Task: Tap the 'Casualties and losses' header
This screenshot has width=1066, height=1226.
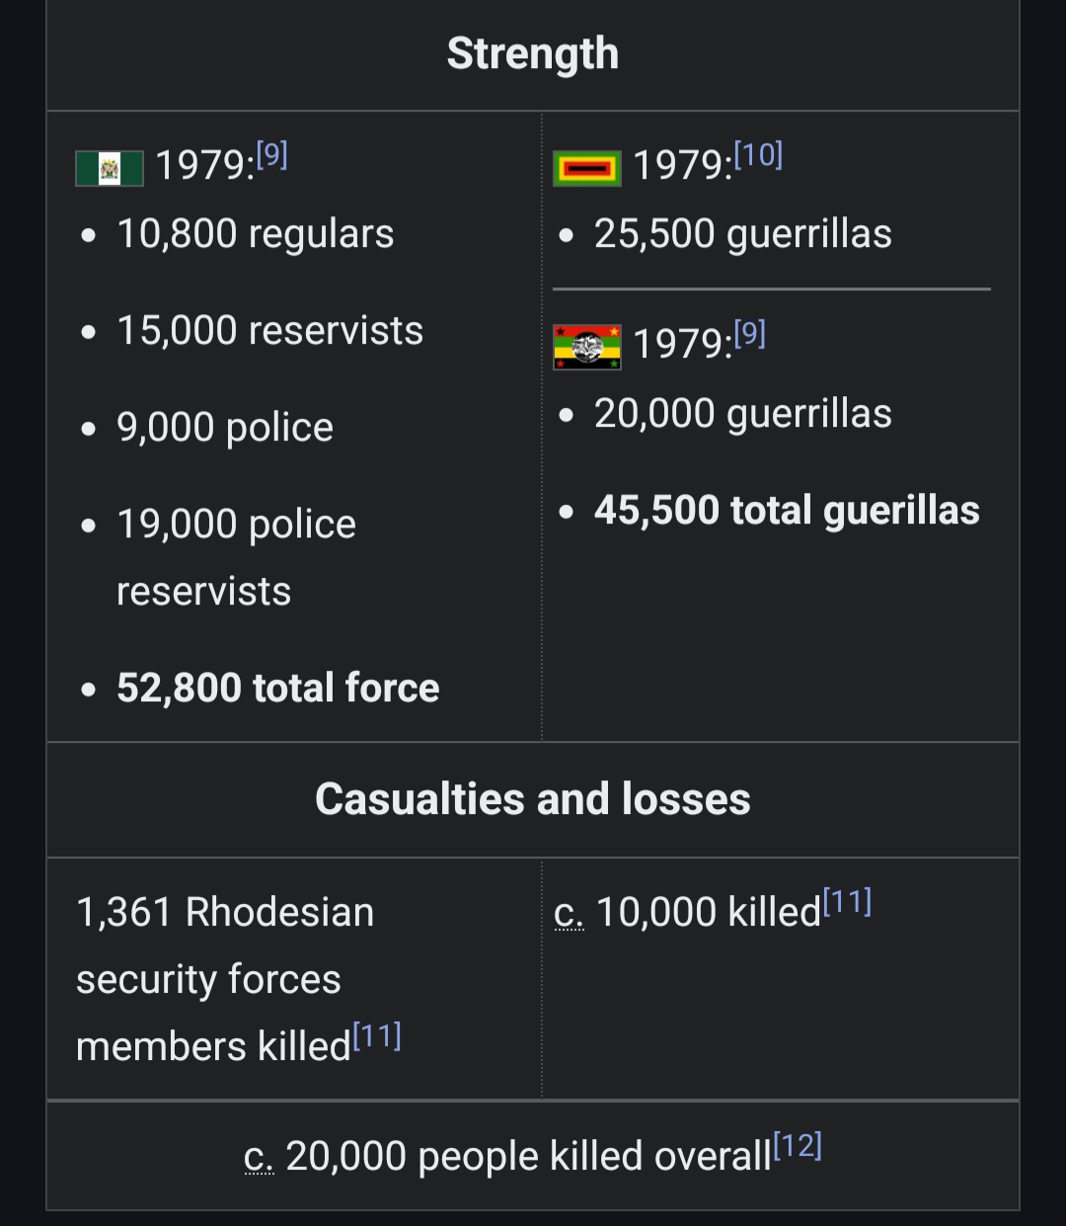Action: pos(533,799)
